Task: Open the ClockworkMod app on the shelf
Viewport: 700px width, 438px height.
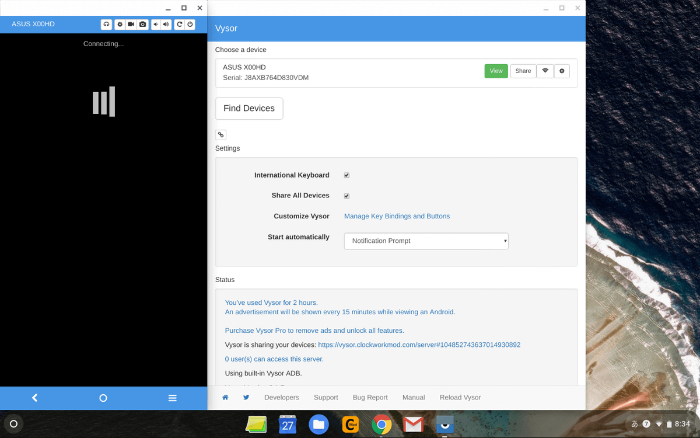Action: (350, 424)
